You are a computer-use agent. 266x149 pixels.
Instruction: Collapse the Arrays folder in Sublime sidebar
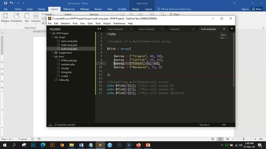pos(53,37)
